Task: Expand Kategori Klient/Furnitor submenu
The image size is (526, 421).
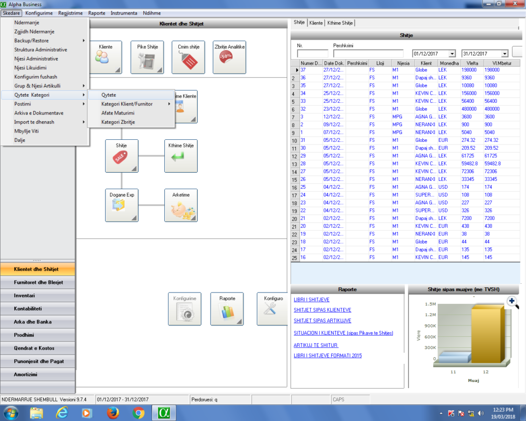Action: tap(131, 104)
